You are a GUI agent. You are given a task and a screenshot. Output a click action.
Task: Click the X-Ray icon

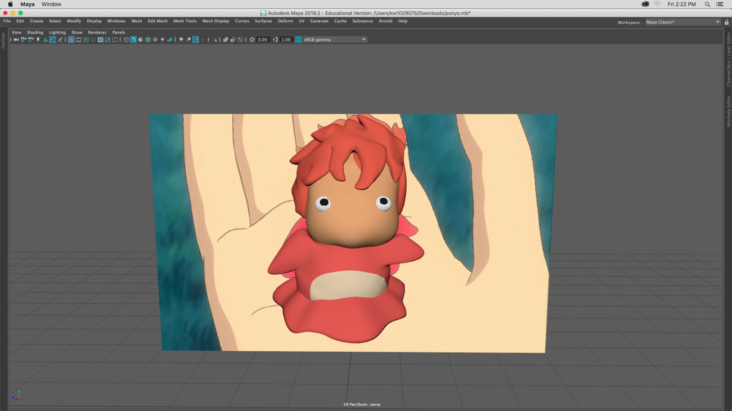(x=226, y=40)
